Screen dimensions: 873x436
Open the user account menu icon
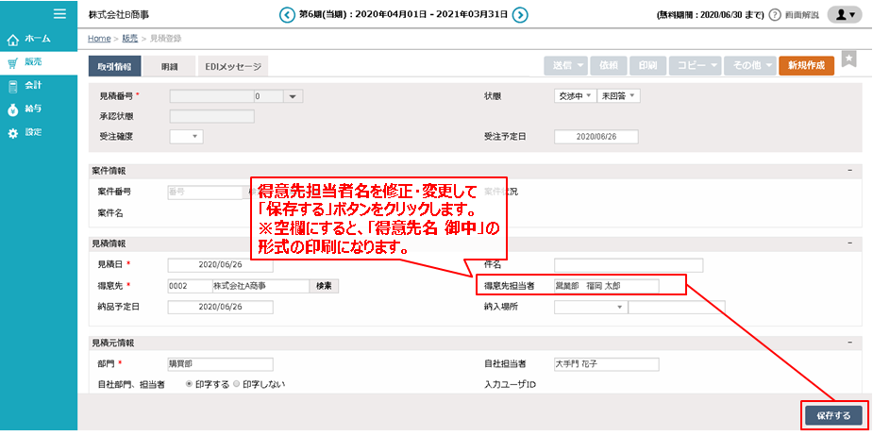point(843,15)
